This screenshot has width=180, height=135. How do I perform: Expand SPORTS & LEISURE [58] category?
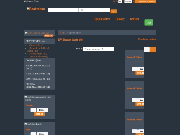(x=39, y=79)
